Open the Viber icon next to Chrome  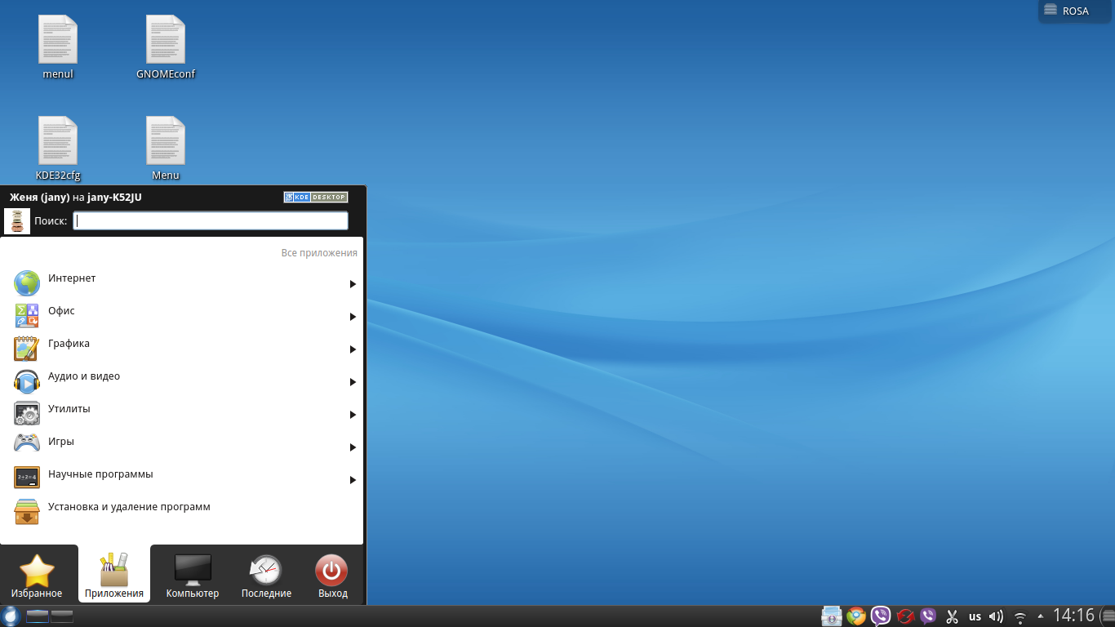[x=881, y=616]
